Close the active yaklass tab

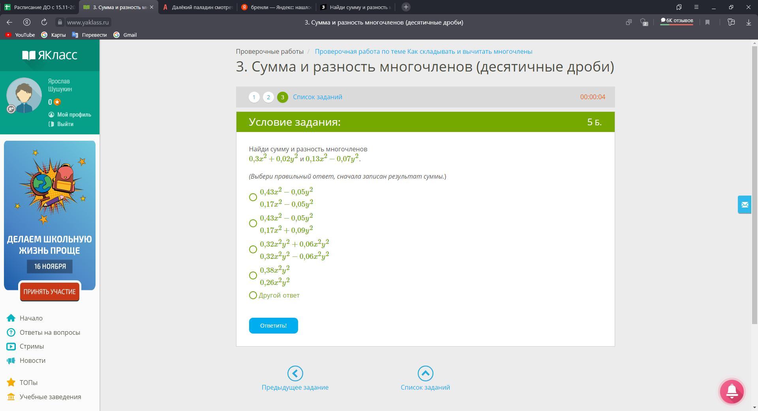[x=152, y=7]
